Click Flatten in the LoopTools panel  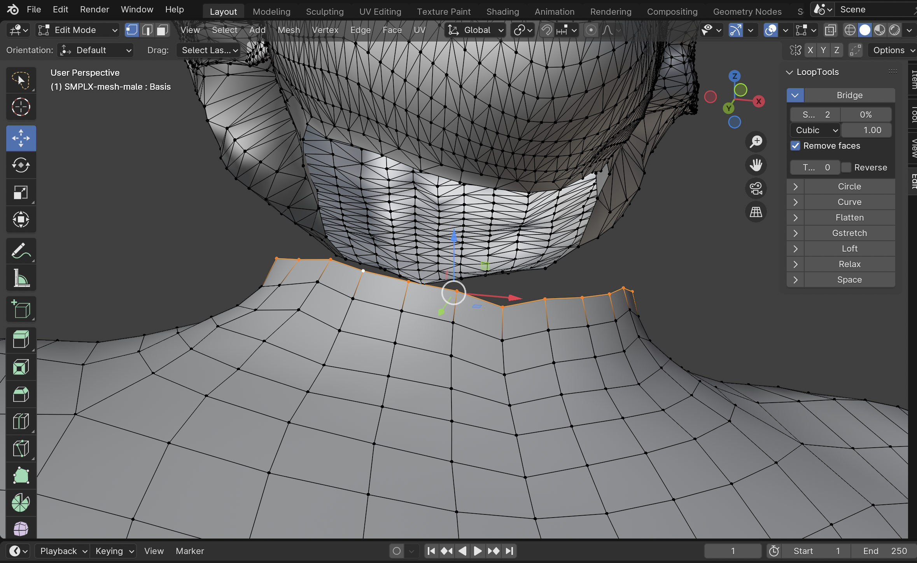pos(849,217)
